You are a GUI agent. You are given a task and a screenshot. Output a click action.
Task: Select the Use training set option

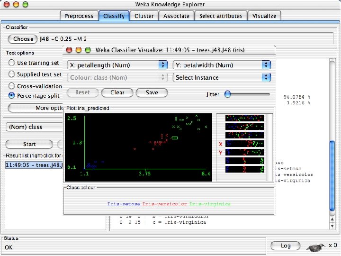(x=11, y=63)
